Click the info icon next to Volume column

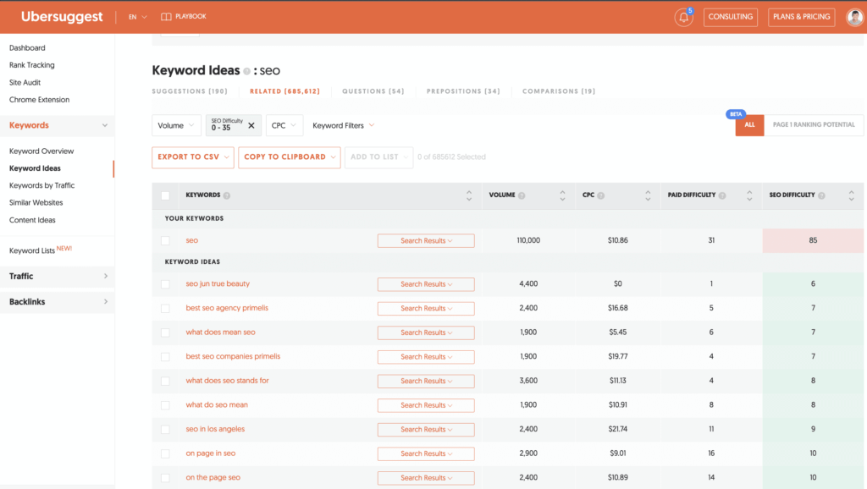[x=522, y=195]
